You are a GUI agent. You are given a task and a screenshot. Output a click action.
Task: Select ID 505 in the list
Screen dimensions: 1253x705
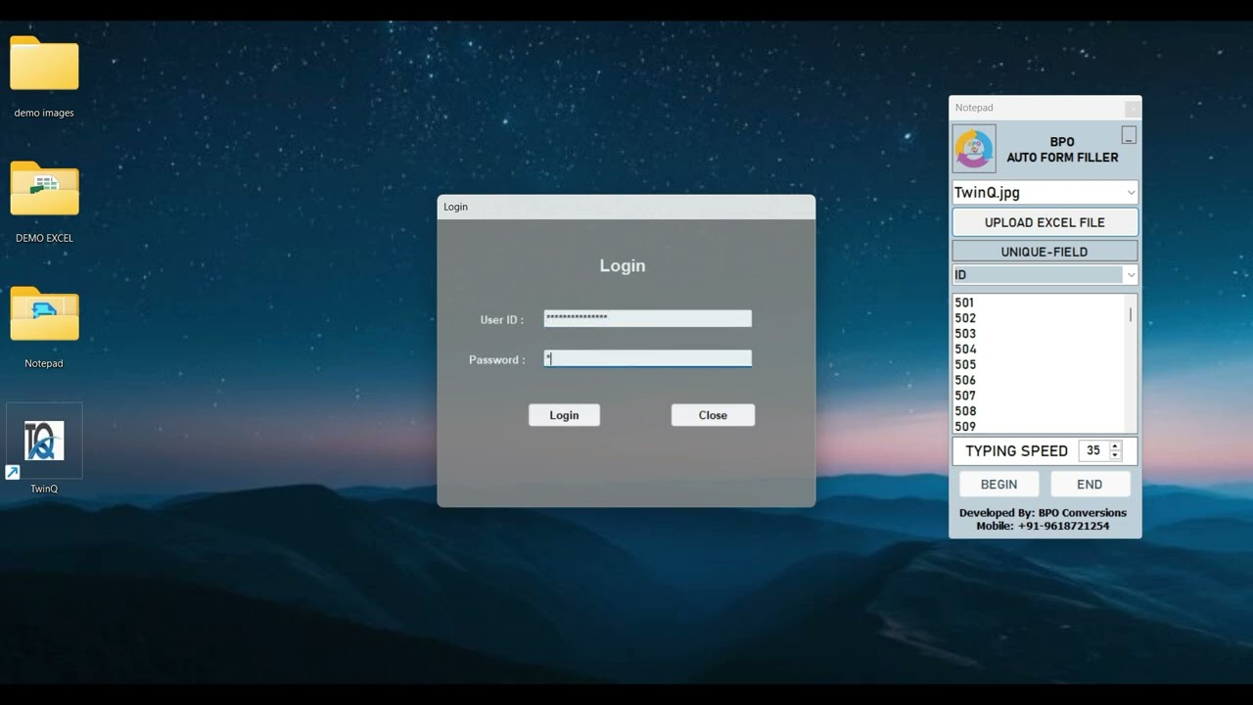(x=965, y=365)
